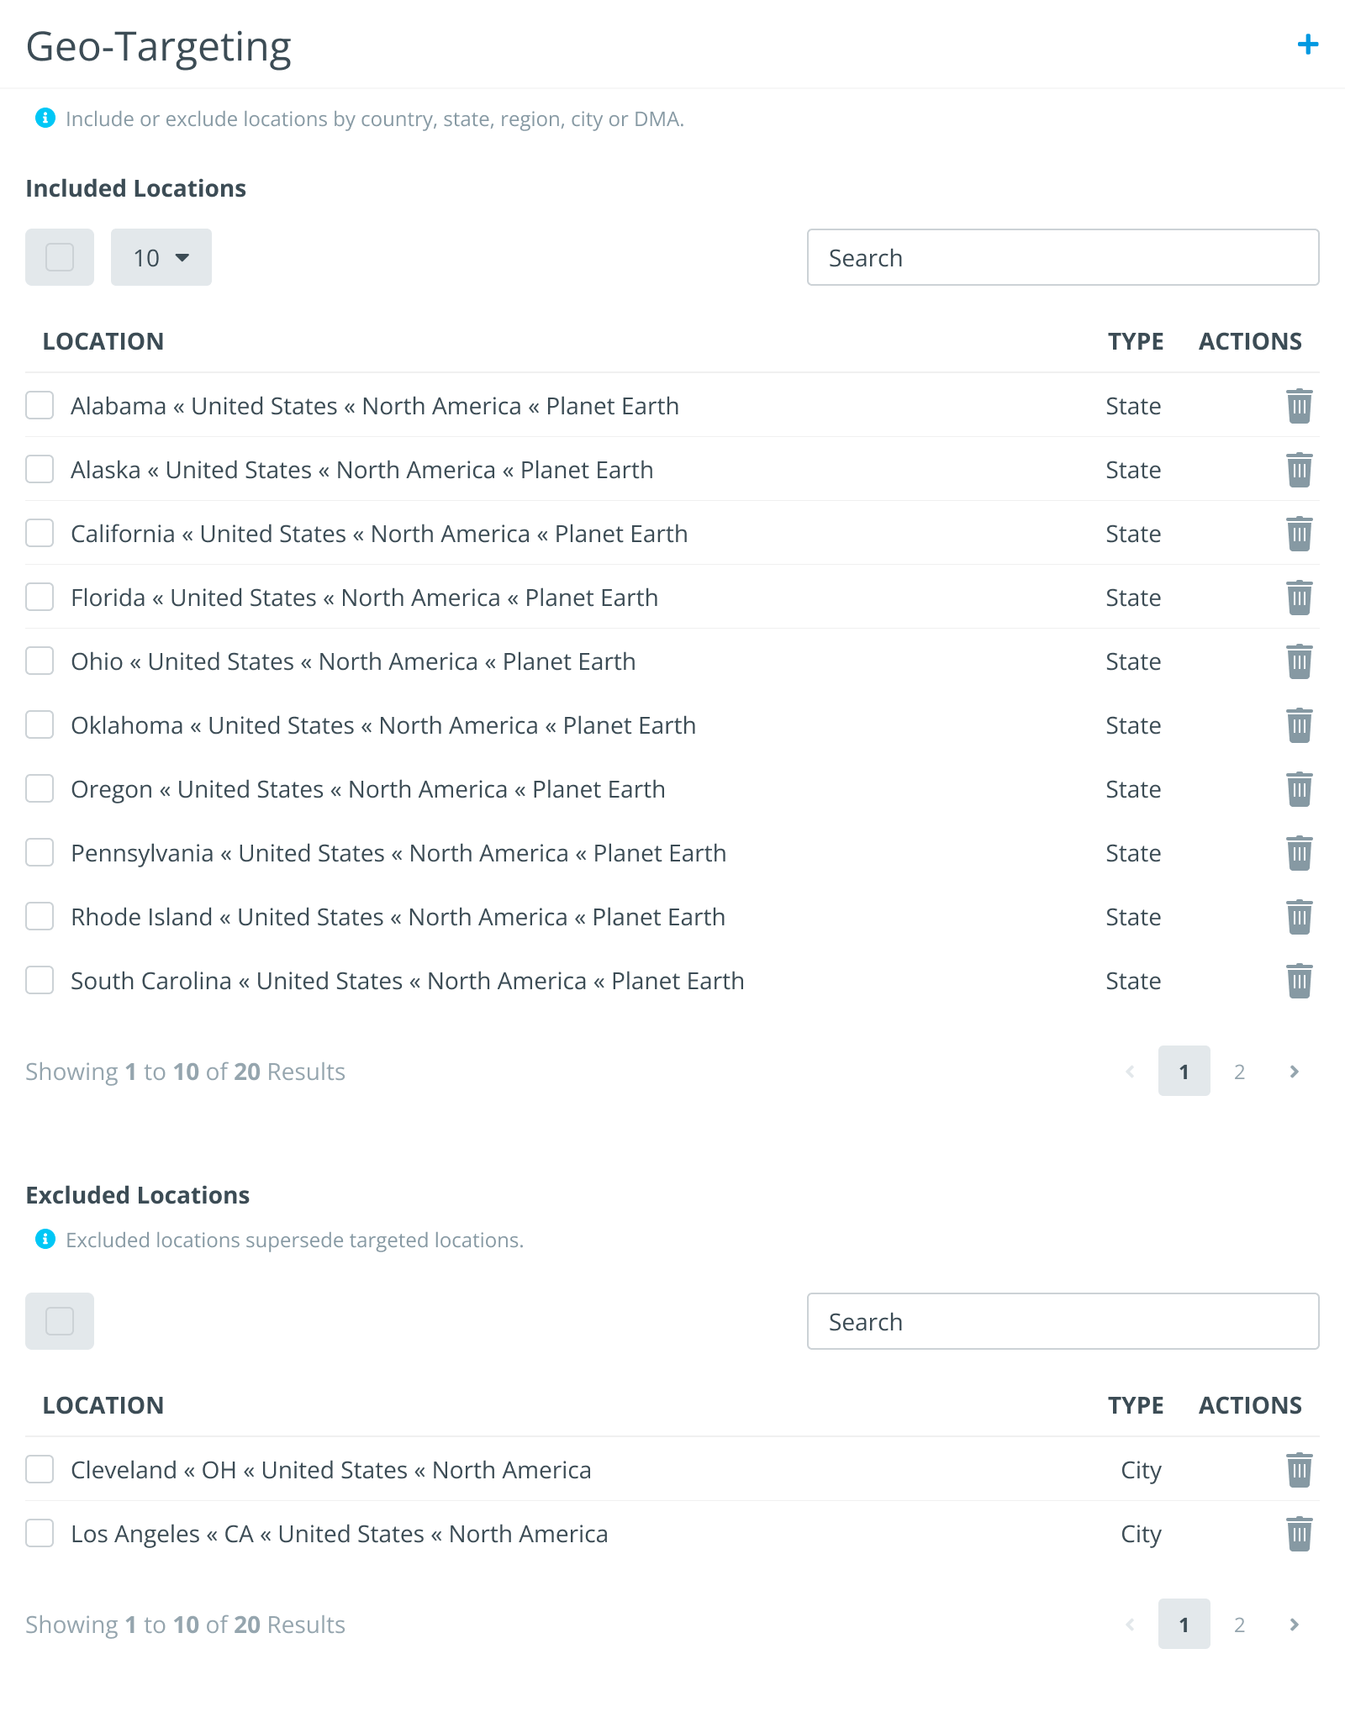The image size is (1345, 1733).
Task: Click the TYPE header in Excluded Locations
Action: pyautogui.click(x=1136, y=1405)
